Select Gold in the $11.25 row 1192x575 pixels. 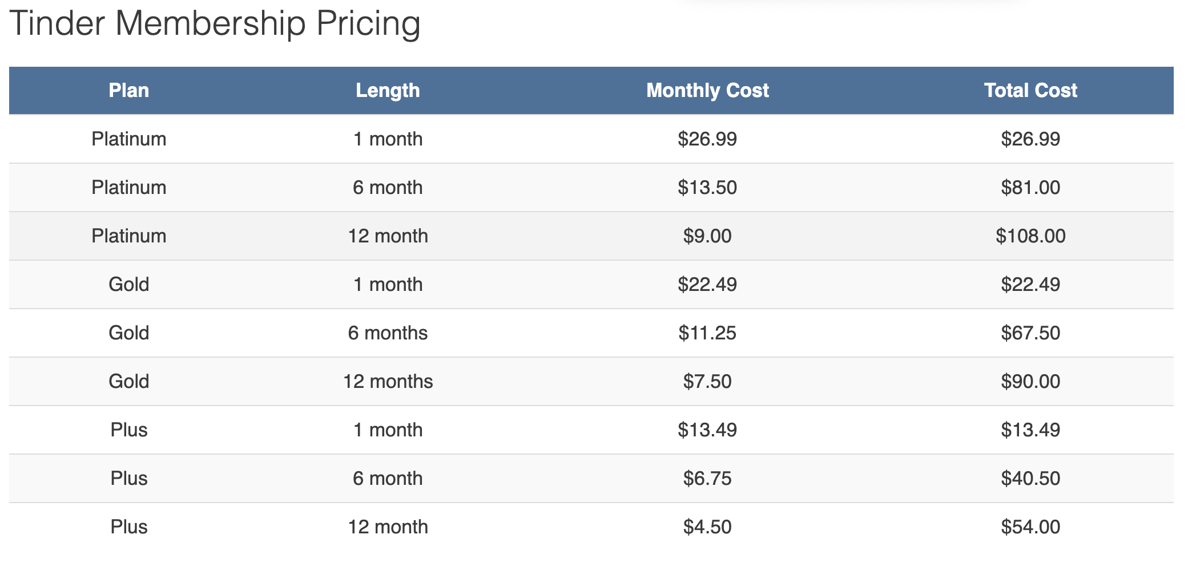pyautogui.click(x=129, y=333)
